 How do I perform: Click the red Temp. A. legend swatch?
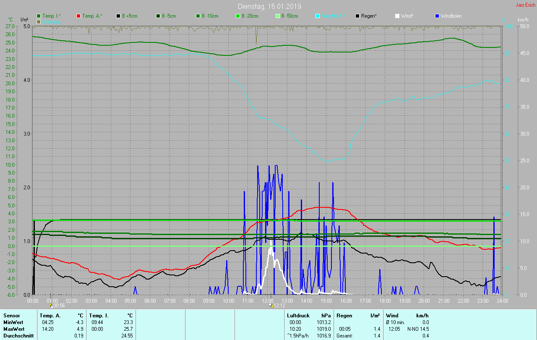point(78,16)
